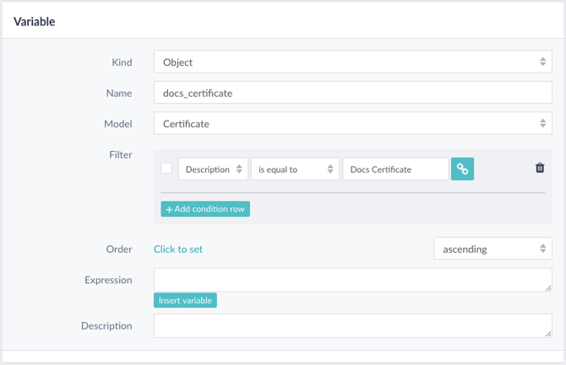Tick the filter condition row checkbox
Screen dimensions: 566x365
tap(166, 169)
